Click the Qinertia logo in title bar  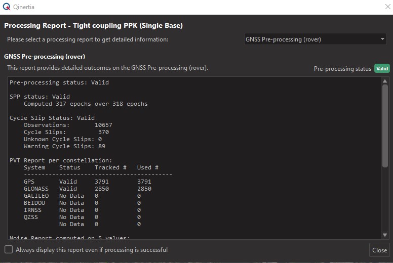pos(7,7)
